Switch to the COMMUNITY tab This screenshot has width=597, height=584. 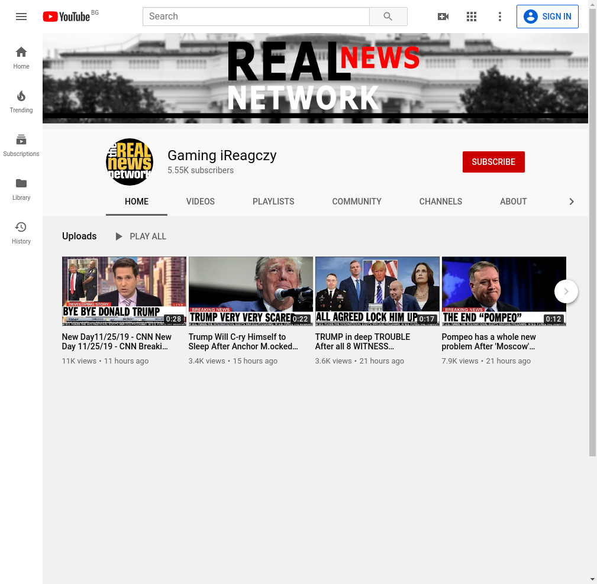[357, 202]
